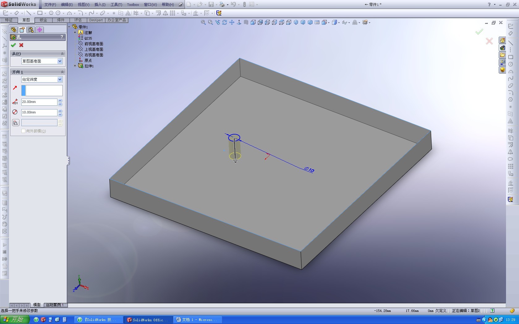Select 前视基准面 in the feature tree

click(x=94, y=44)
